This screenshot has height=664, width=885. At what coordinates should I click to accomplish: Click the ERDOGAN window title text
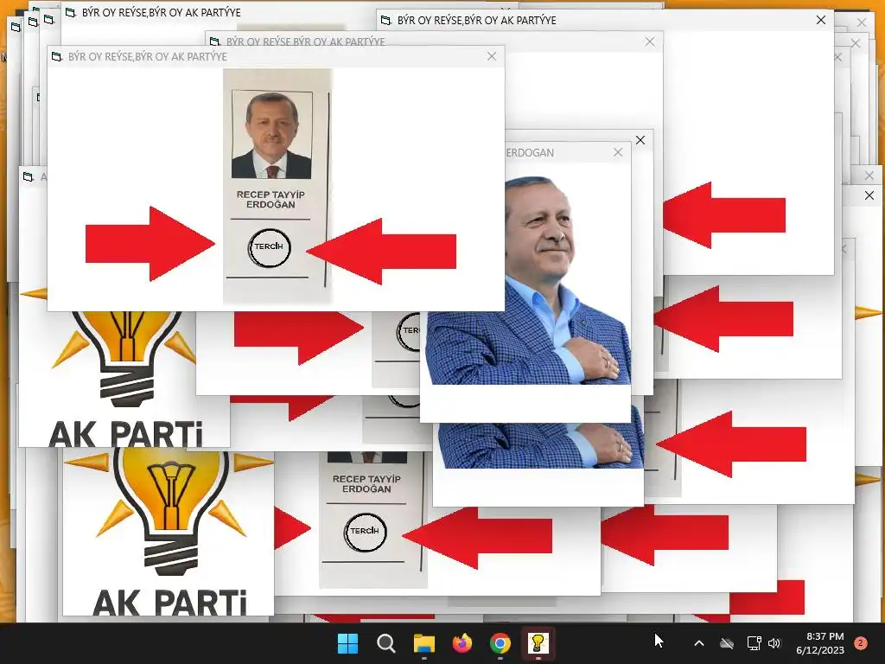point(530,152)
